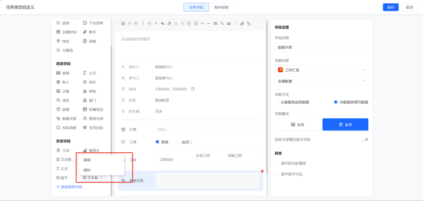
Task: Toggle bold formatting in editor toolbar
Action: point(136,23)
